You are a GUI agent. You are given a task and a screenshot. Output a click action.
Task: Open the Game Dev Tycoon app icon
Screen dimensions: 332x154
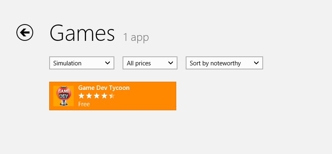tap(64, 96)
